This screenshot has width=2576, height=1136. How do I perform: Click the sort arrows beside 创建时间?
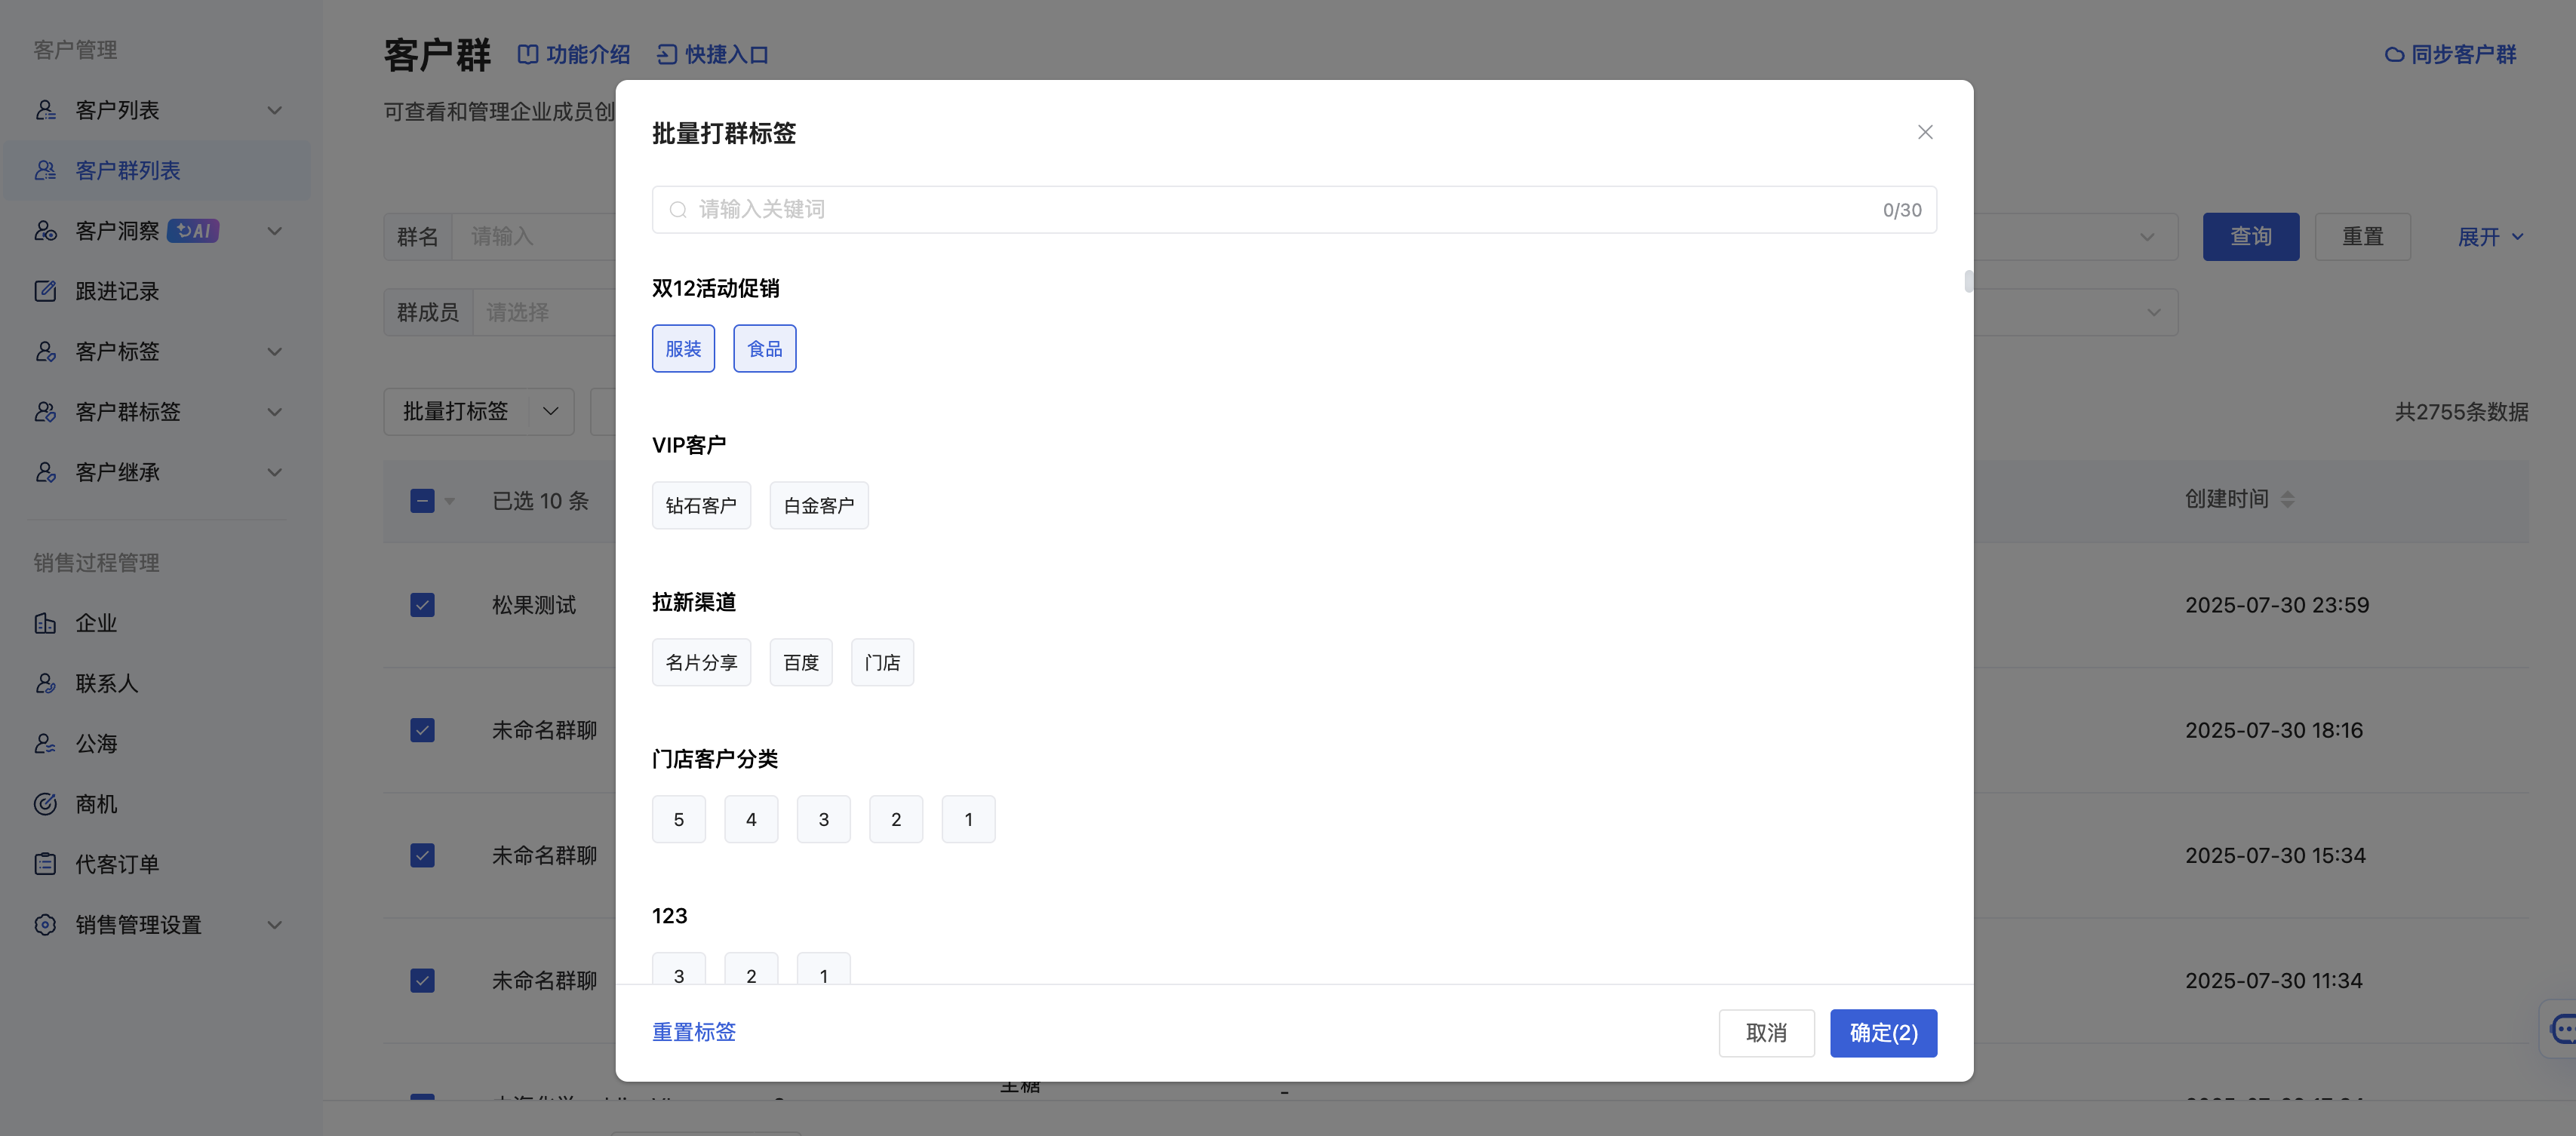pyautogui.click(x=2288, y=499)
